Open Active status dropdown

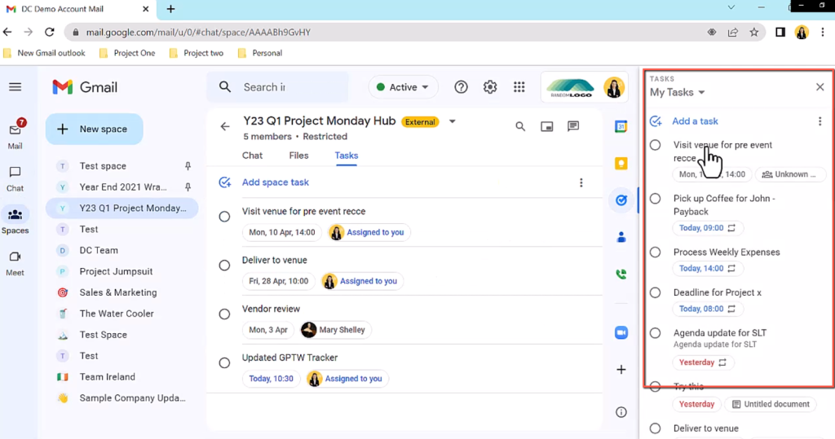(x=403, y=87)
